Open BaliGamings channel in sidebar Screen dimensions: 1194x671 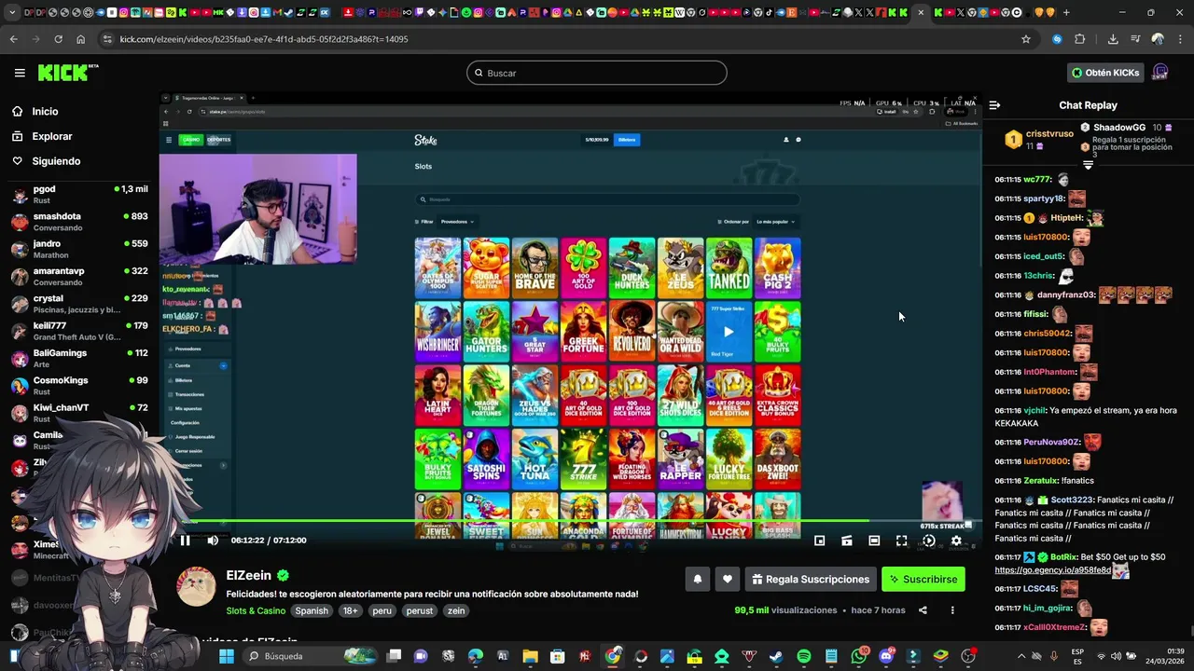click(x=80, y=358)
